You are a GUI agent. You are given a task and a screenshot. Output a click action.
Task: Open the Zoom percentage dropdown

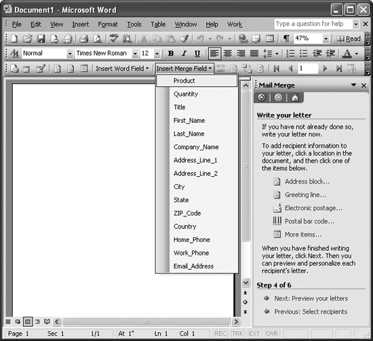[x=326, y=39]
